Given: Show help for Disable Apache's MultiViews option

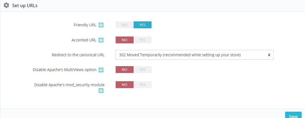Looking at the screenshot, I should click(101, 70).
